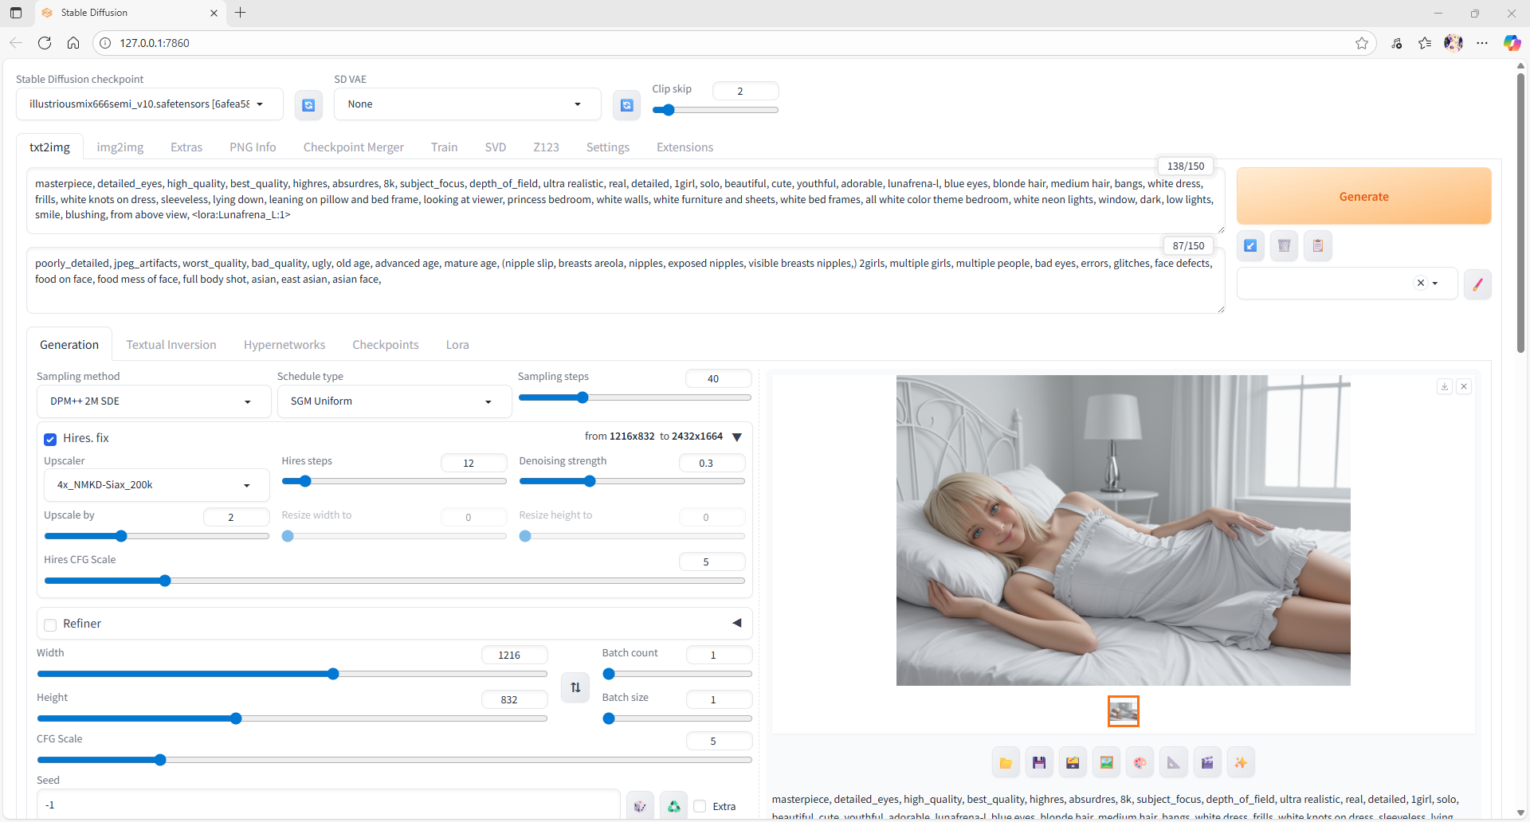This screenshot has height=822, width=1530.
Task: Save images to zip archive box icon
Action: (x=1073, y=763)
